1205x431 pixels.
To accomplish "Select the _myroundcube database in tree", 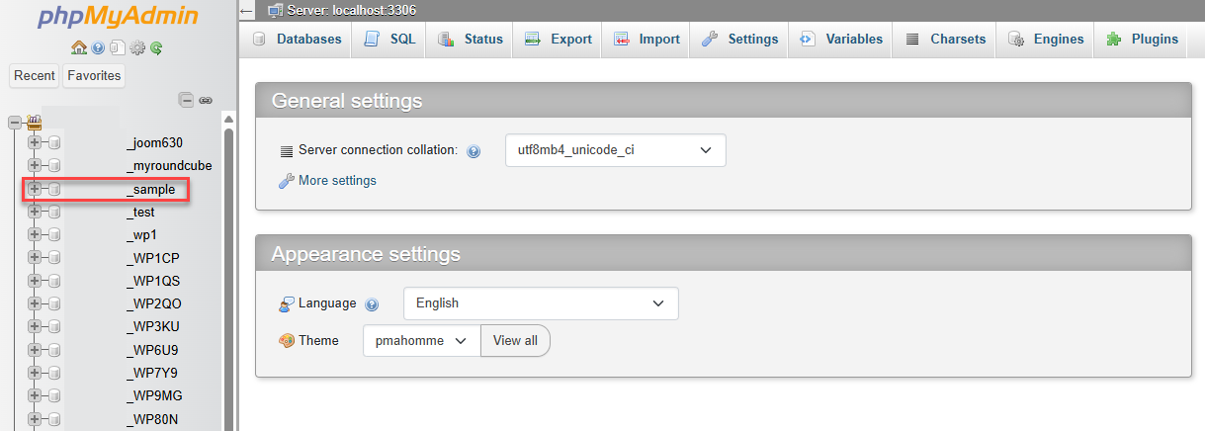I will tap(169, 166).
